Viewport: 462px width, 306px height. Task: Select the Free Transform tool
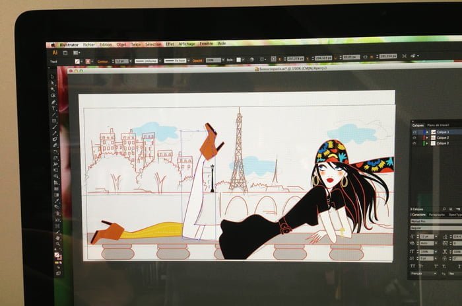tap(55, 170)
